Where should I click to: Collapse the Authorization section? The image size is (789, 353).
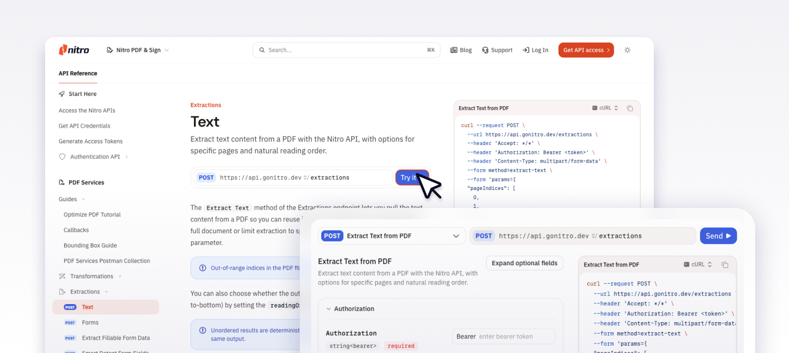[349, 309]
